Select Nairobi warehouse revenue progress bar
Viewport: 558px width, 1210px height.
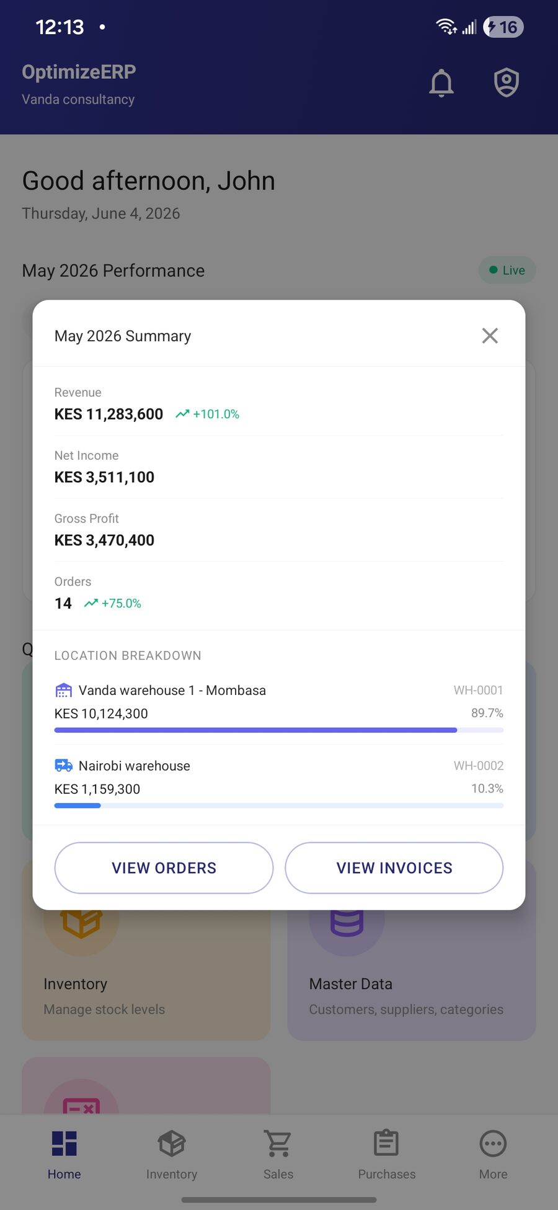click(279, 805)
